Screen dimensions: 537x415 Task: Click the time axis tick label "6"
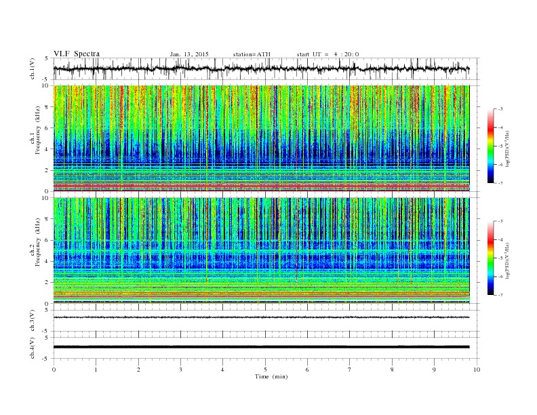click(307, 370)
